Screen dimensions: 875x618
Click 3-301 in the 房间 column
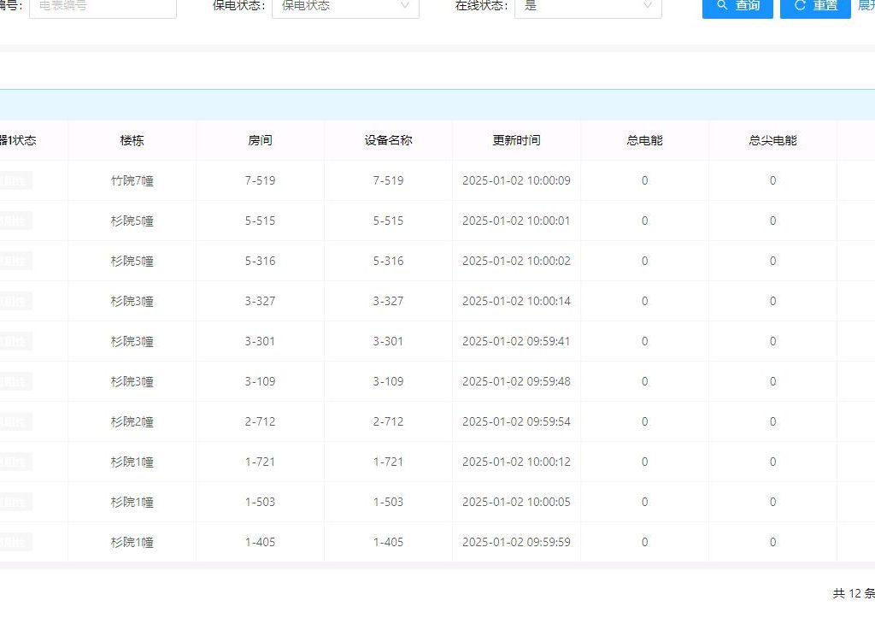click(x=260, y=342)
